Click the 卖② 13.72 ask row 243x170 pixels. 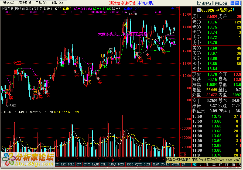pyautogui.click(x=217, y=37)
